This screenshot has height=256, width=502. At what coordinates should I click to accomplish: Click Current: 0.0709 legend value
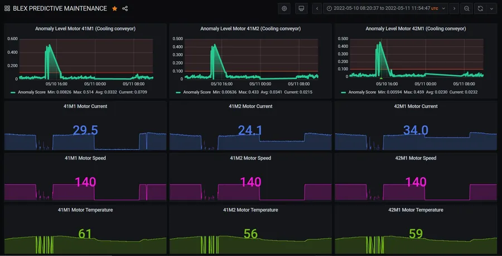click(x=133, y=92)
